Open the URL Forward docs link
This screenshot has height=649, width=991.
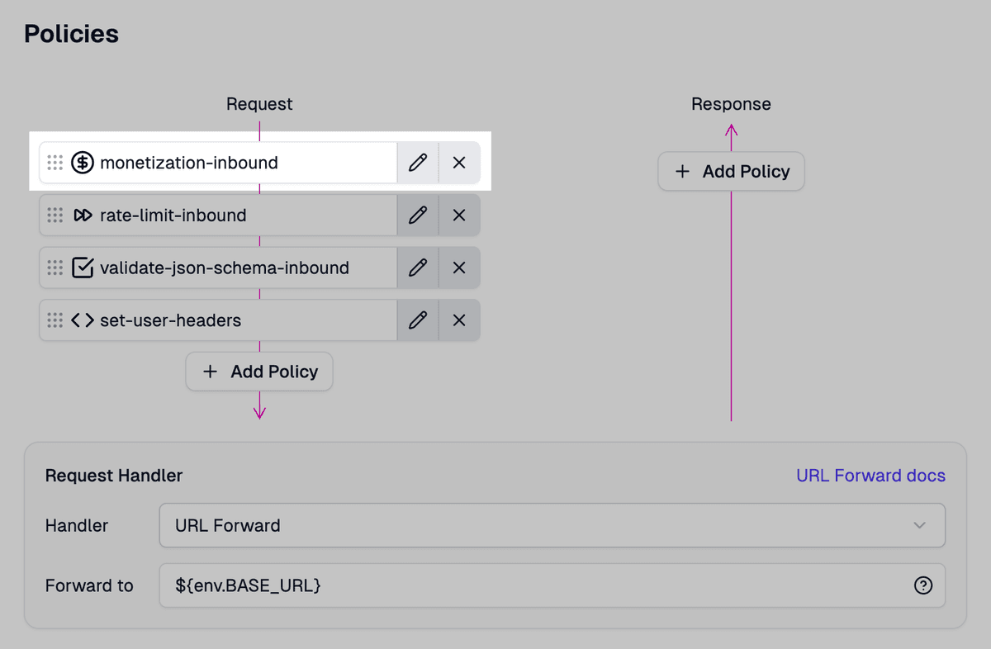[870, 475]
